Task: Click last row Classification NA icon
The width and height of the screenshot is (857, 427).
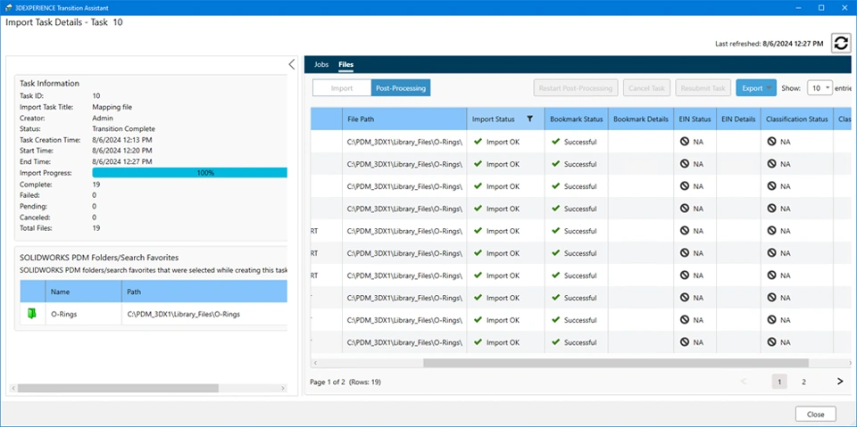Action: pos(771,341)
